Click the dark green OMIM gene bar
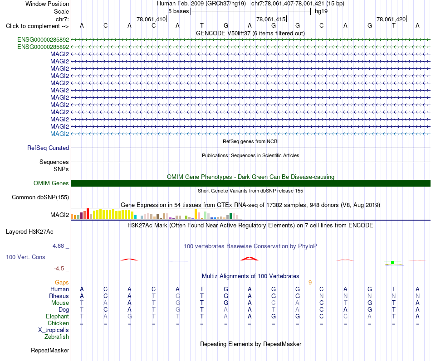Screen dimensions: 431x361 250,183
